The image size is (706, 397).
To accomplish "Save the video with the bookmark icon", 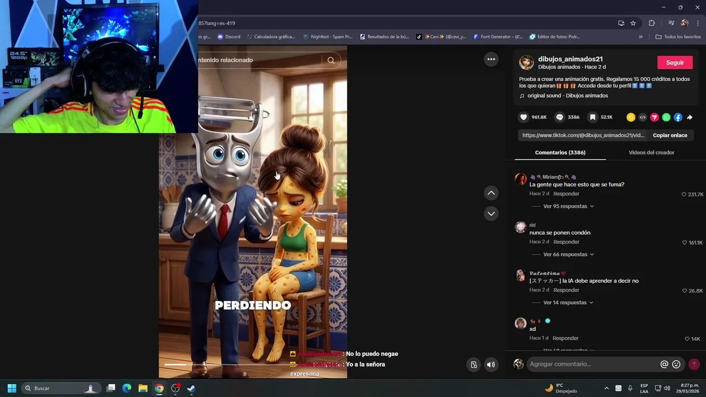I will 592,117.
